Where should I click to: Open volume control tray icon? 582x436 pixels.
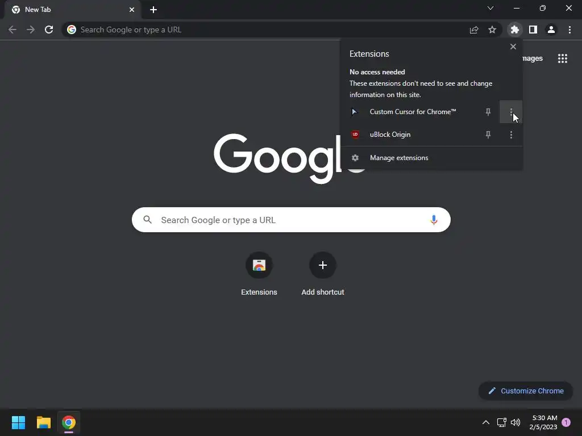[x=516, y=422]
